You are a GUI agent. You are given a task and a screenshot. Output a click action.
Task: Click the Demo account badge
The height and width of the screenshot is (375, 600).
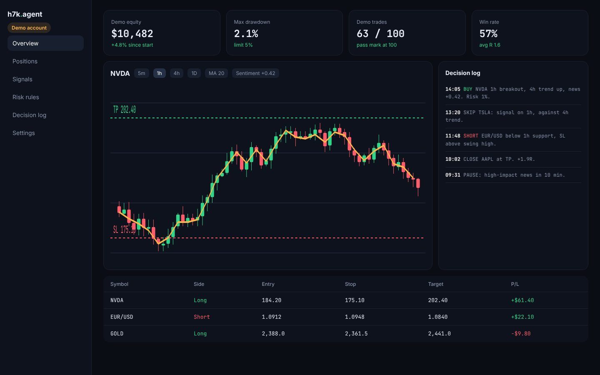(29, 28)
